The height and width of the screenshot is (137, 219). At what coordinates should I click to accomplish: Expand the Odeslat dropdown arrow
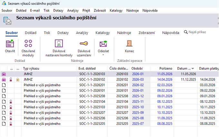103,55
